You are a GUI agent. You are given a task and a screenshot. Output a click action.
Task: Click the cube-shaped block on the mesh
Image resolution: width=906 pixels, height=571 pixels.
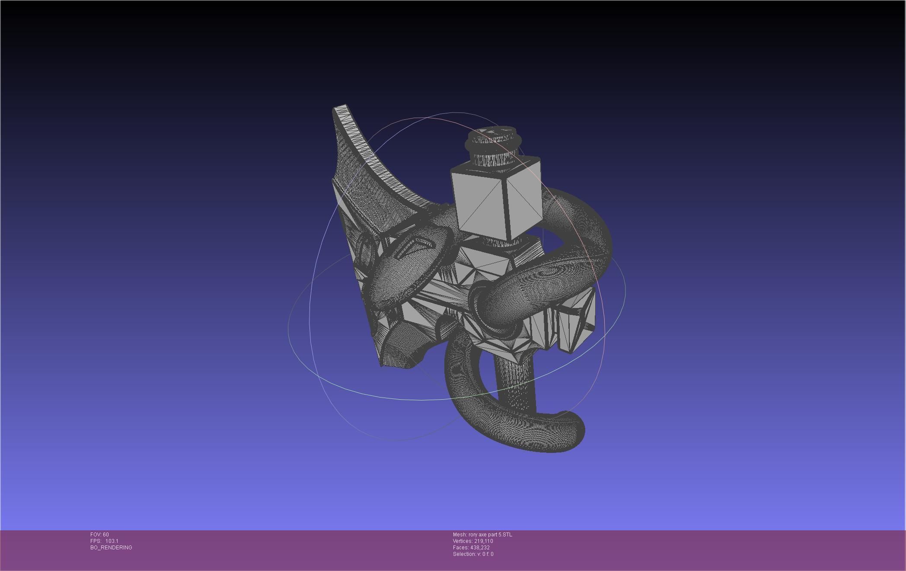pos(488,203)
